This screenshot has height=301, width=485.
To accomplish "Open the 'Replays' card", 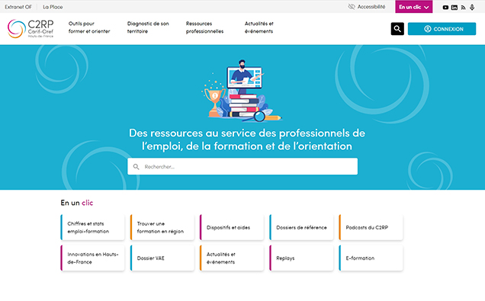I will tap(301, 258).
